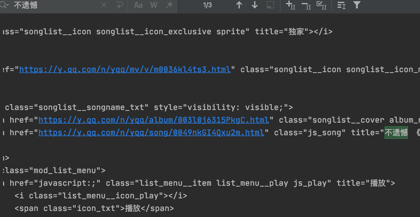420x217 pixels.
Task: Select All Occurrences with checkmark icon
Action: [x=321, y=5]
